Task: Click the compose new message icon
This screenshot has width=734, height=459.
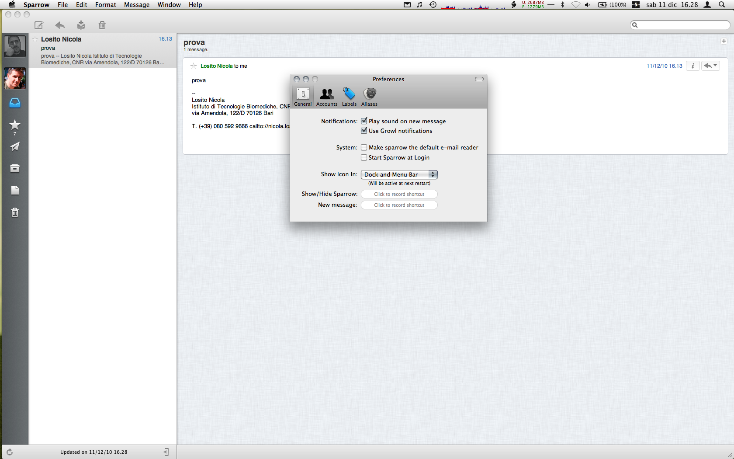Action: pyautogui.click(x=39, y=25)
